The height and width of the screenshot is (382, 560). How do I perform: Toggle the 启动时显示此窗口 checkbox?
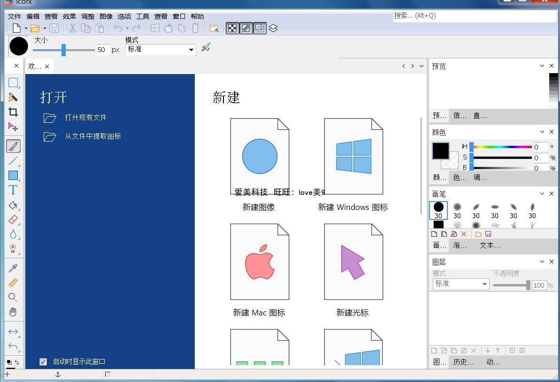point(43,362)
